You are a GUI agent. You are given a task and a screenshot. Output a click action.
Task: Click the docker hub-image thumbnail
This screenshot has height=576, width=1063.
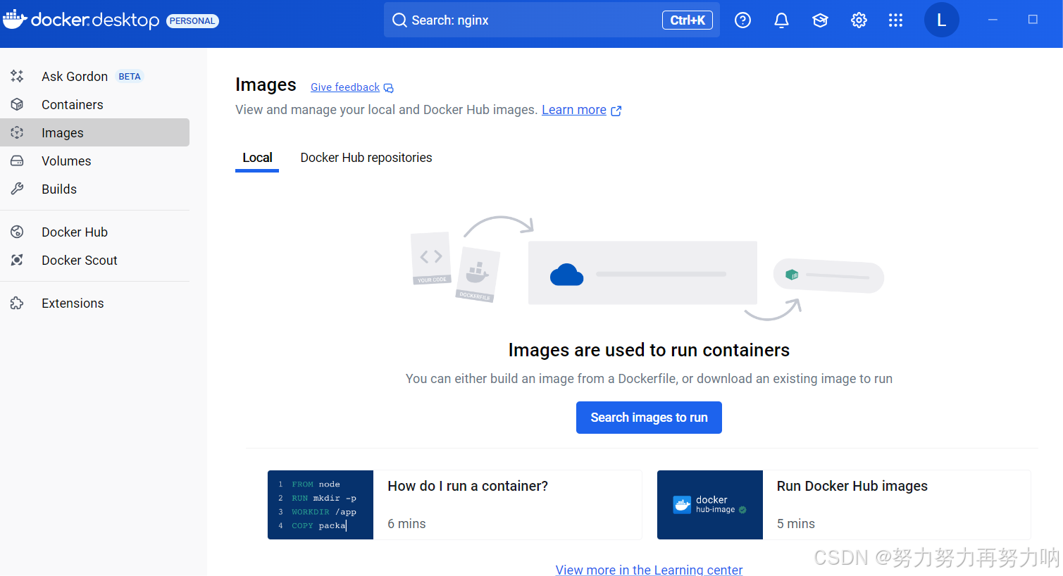pyautogui.click(x=710, y=505)
